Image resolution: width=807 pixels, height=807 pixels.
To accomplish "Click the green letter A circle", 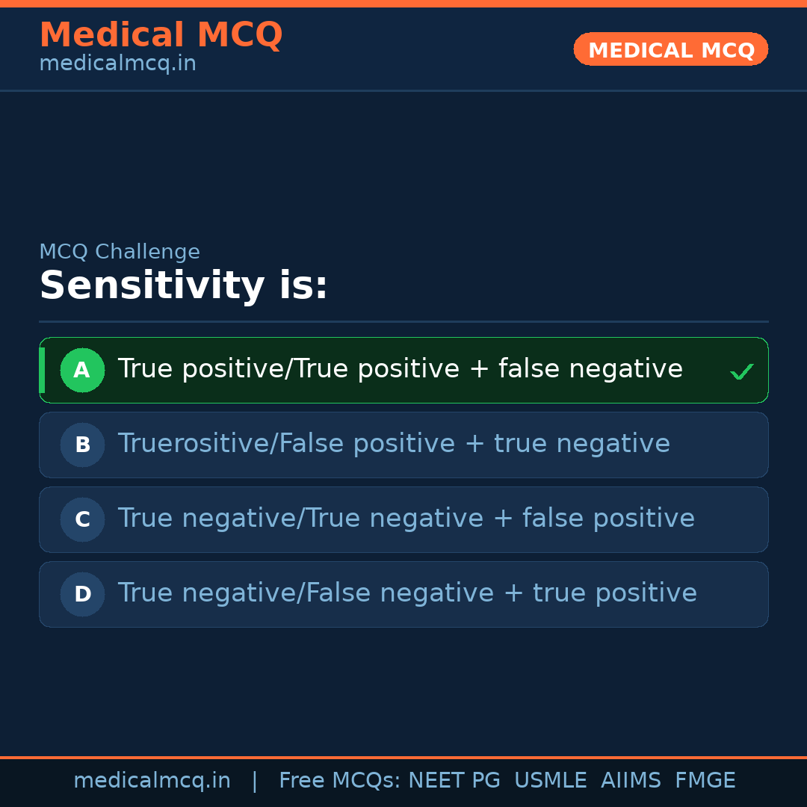I will click(x=82, y=371).
